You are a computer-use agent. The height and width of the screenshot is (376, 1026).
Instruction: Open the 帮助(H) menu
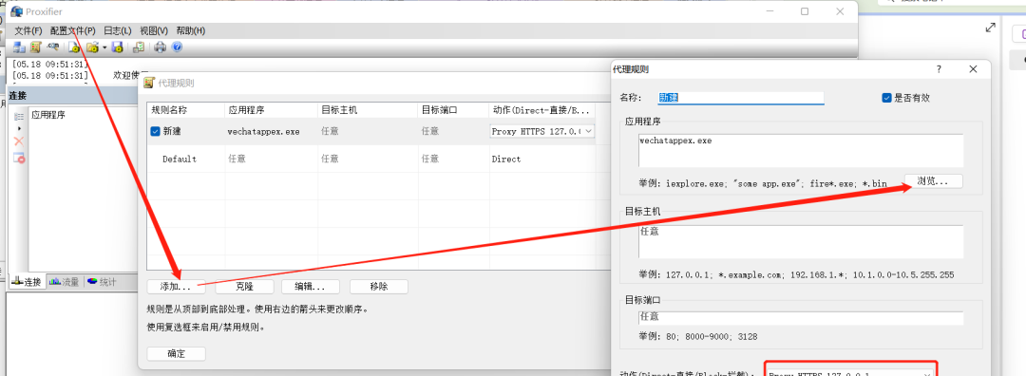point(191,30)
